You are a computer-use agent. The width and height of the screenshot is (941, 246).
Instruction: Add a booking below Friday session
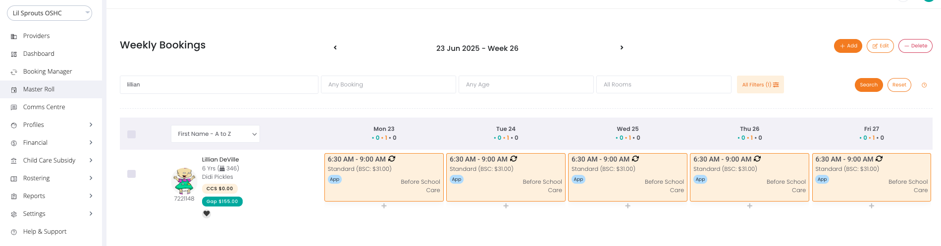pos(871,205)
